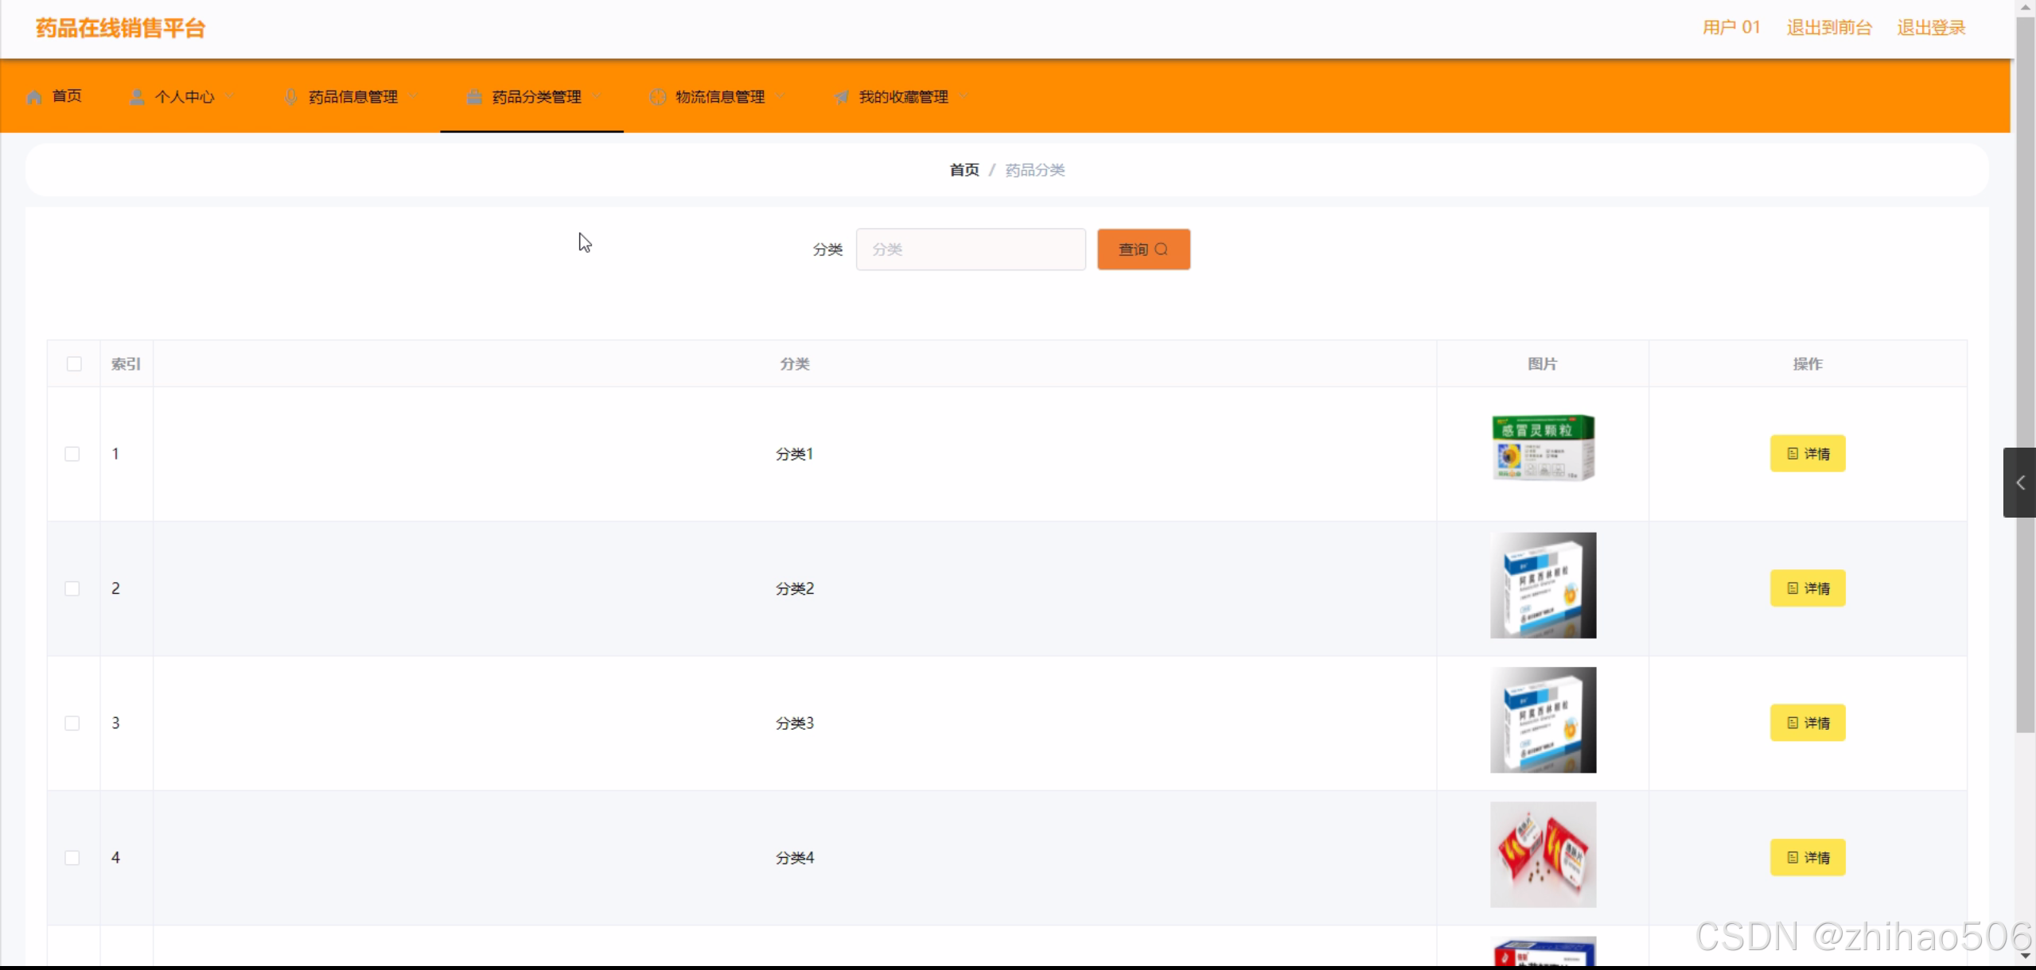Open the side panel collapse arrow
Screen dimensions: 2036x970
2019,483
